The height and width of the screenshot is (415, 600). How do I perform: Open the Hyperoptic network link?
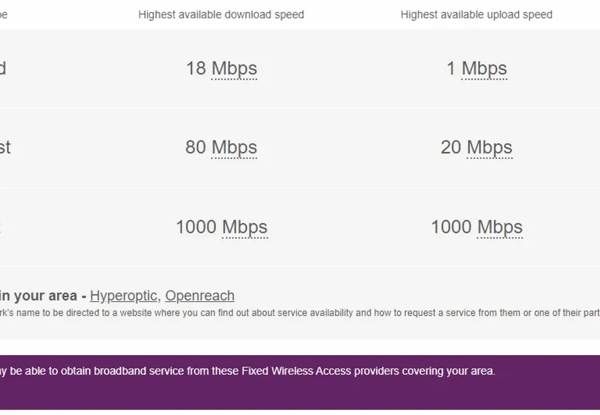point(123,295)
